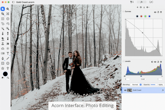This screenshot has width=165, height=110.
Task: Select the Move (arrow) tool
Action: 3,9
